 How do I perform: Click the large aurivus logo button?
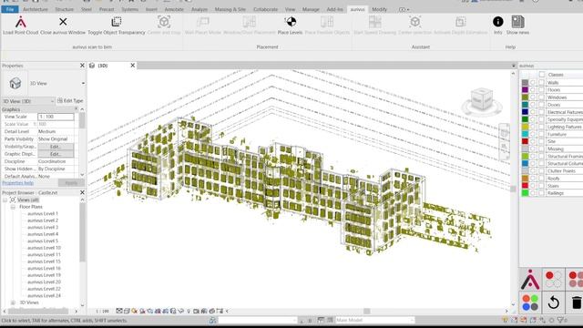pos(530,280)
